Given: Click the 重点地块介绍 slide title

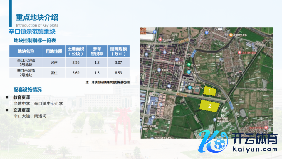Looking at the screenshot, I should pyautogui.click(x=37, y=17).
